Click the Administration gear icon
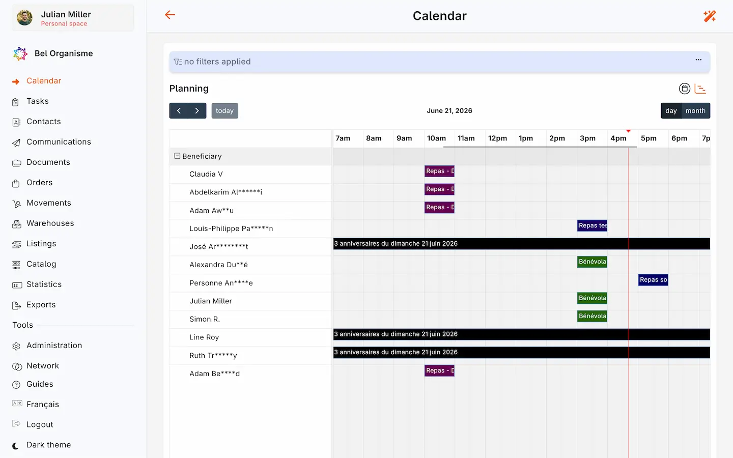Image resolution: width=733 pixels, height=458 pixels. [16, 346]
